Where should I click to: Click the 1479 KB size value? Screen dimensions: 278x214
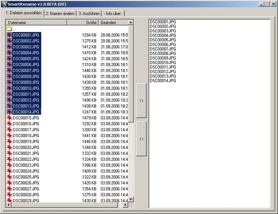click(x=89, y=118)
